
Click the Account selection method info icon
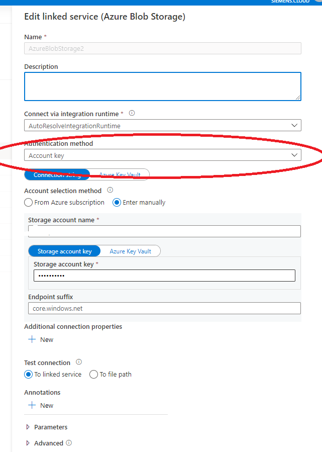pos(110,191)
